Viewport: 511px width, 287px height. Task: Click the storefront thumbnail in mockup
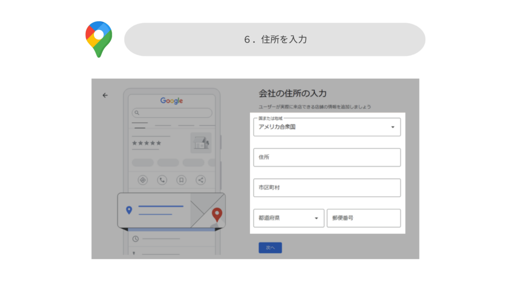[201, 143]
